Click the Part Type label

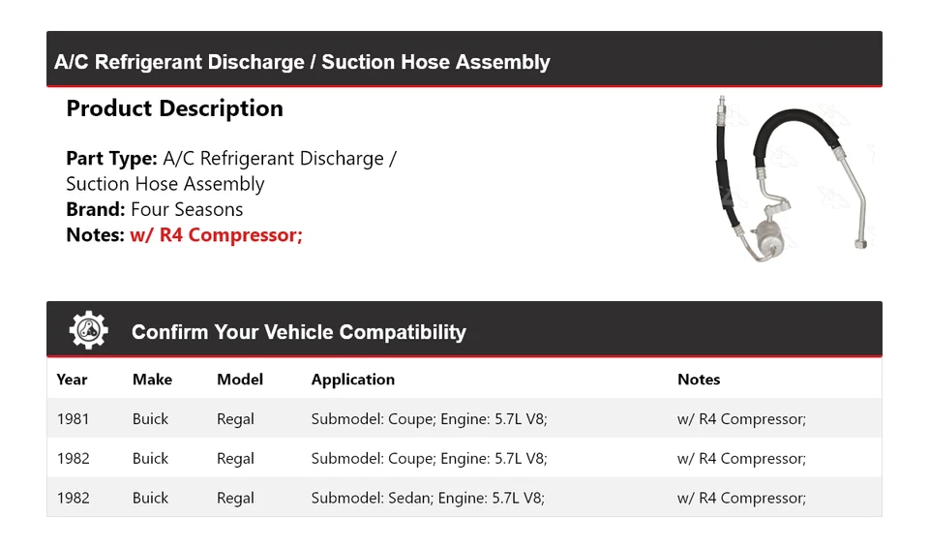tap(111, 159)
